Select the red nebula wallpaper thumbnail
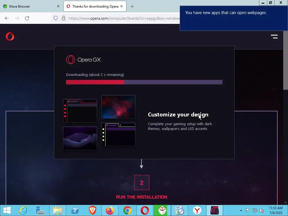288x216 pixels. (118, 107)
